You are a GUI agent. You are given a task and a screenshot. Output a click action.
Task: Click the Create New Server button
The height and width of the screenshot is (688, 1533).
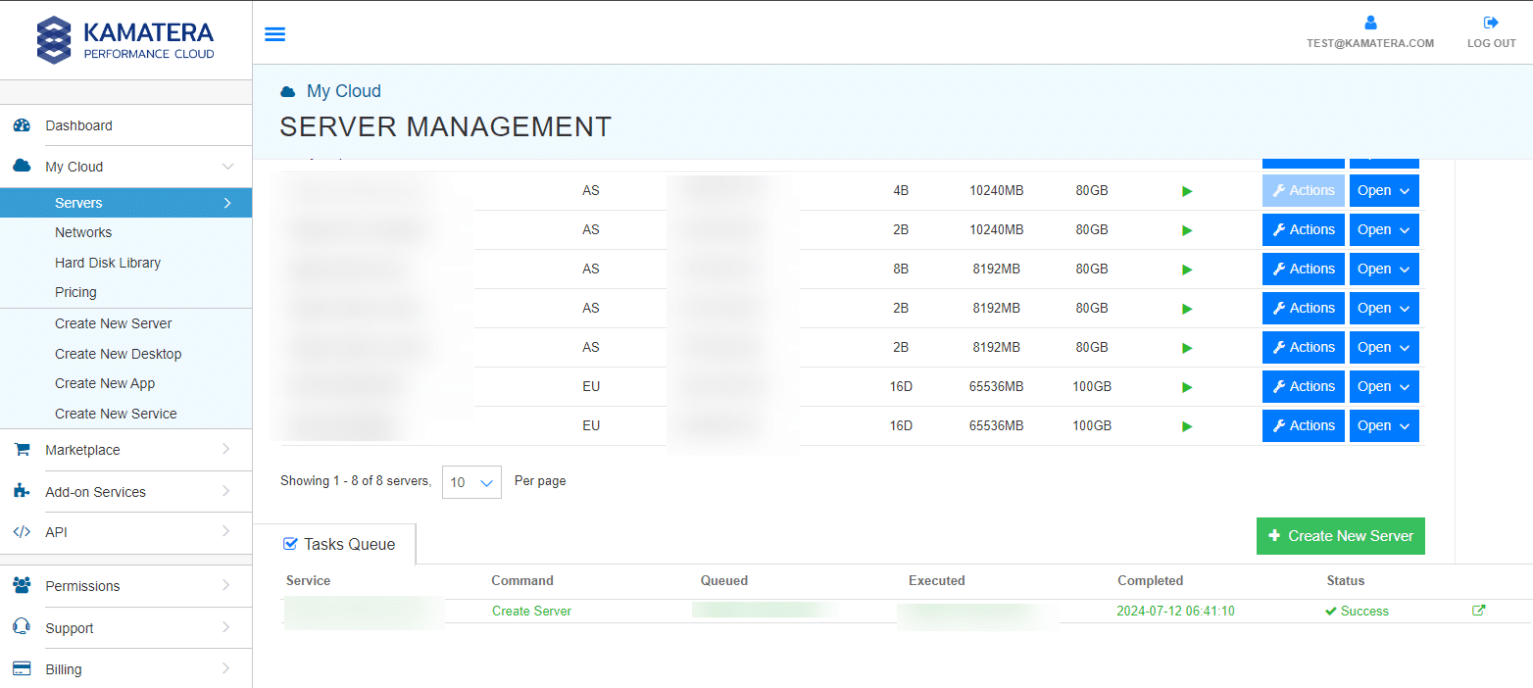tap(1340, 536)
